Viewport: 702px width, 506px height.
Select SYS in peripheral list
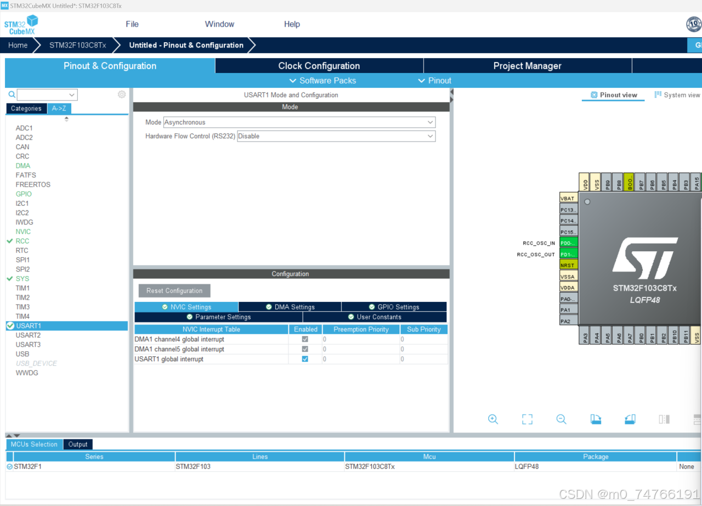[22, 279]
